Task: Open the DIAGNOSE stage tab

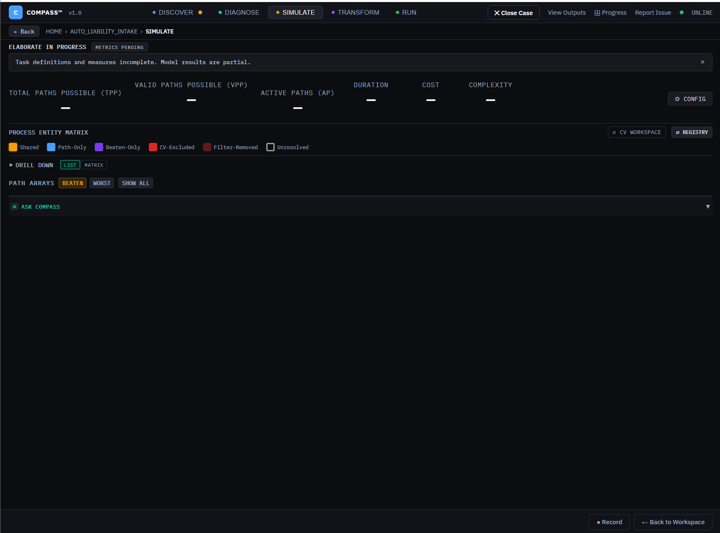Action: 239,13
